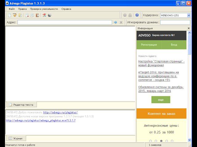Viewport: 197px width, 147px height.
Task: Open the Проверка уникальности menu
Action: [x=44, y=9]
